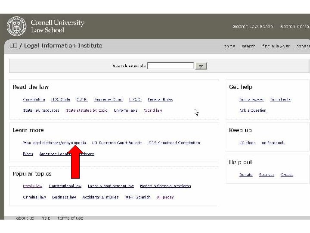
Task: Click the go search button
Action: [x=201, y=66]
